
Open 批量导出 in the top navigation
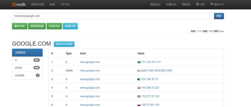[x=171, y=5]
